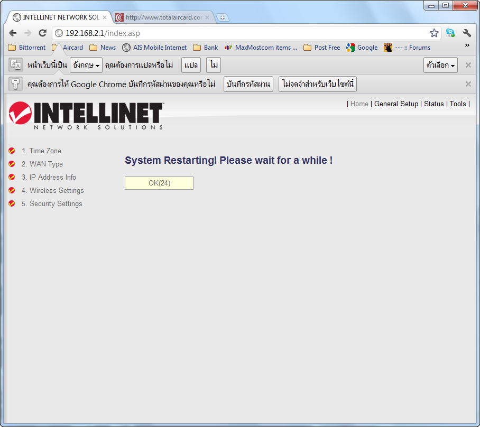Click the checkmark icon beside WAN Type

12,164
